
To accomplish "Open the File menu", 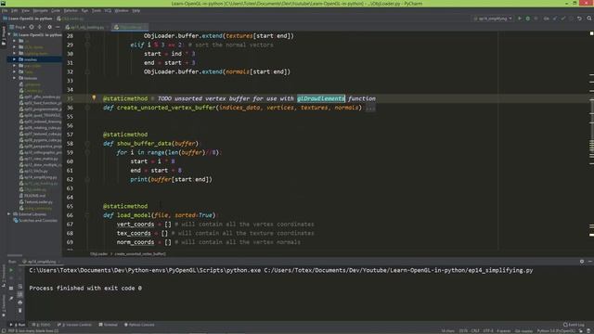I will click(x=5, y=10).
